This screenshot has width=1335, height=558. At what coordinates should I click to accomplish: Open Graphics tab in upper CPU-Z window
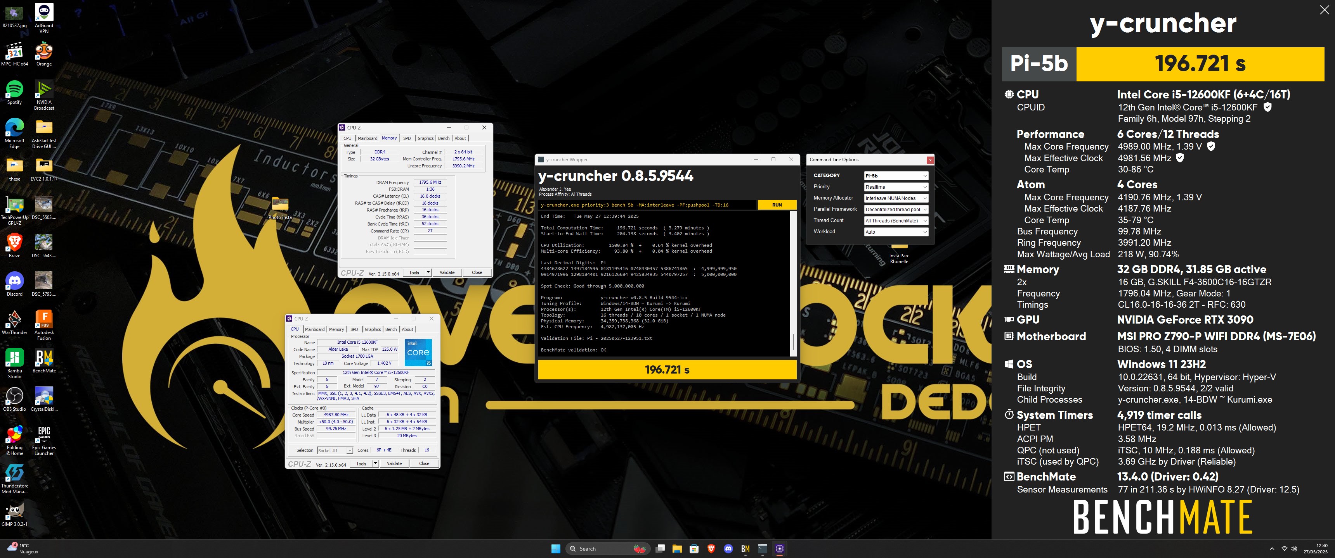pyautogui.click(x=425, y=138)
